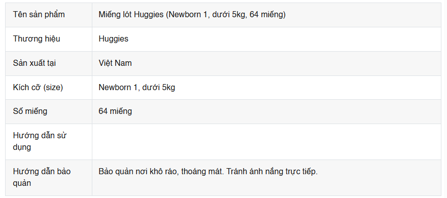Click the "64 miếng" value cell
The height and width of the screenshot is (198, 447).
tap(266, 111)
